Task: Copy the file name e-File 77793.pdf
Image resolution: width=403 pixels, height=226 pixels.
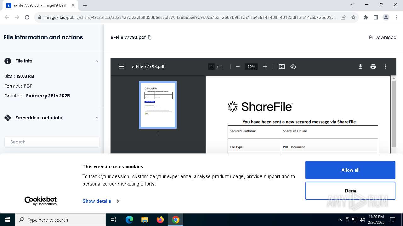Action: 150,37
